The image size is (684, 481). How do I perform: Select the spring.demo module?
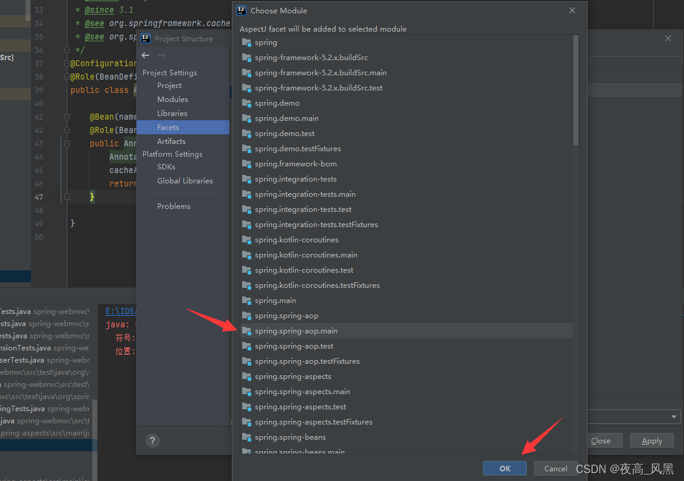click(x=406, y=103)
